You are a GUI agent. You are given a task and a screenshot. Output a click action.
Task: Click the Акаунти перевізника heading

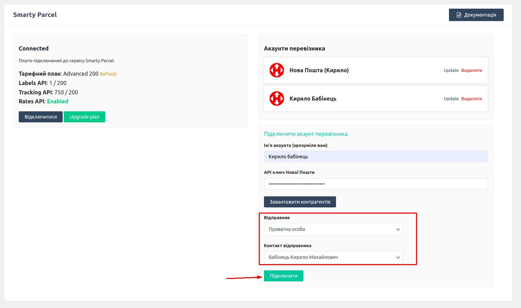pyautogui.click(x=294, y=48)
